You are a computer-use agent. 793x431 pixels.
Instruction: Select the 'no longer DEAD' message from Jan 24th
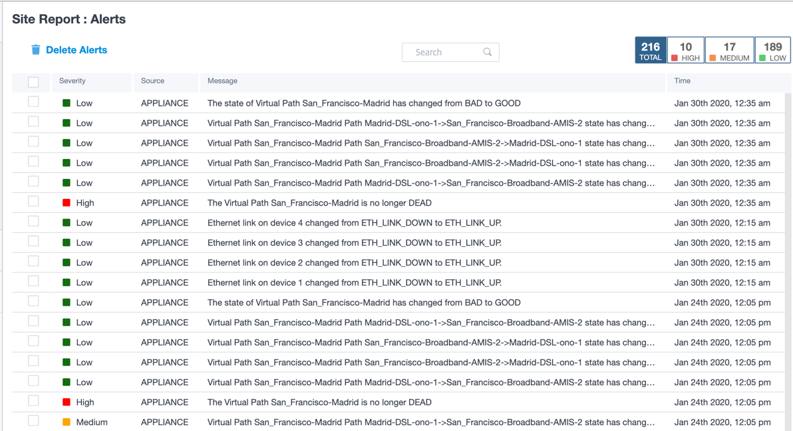[319, 402]
